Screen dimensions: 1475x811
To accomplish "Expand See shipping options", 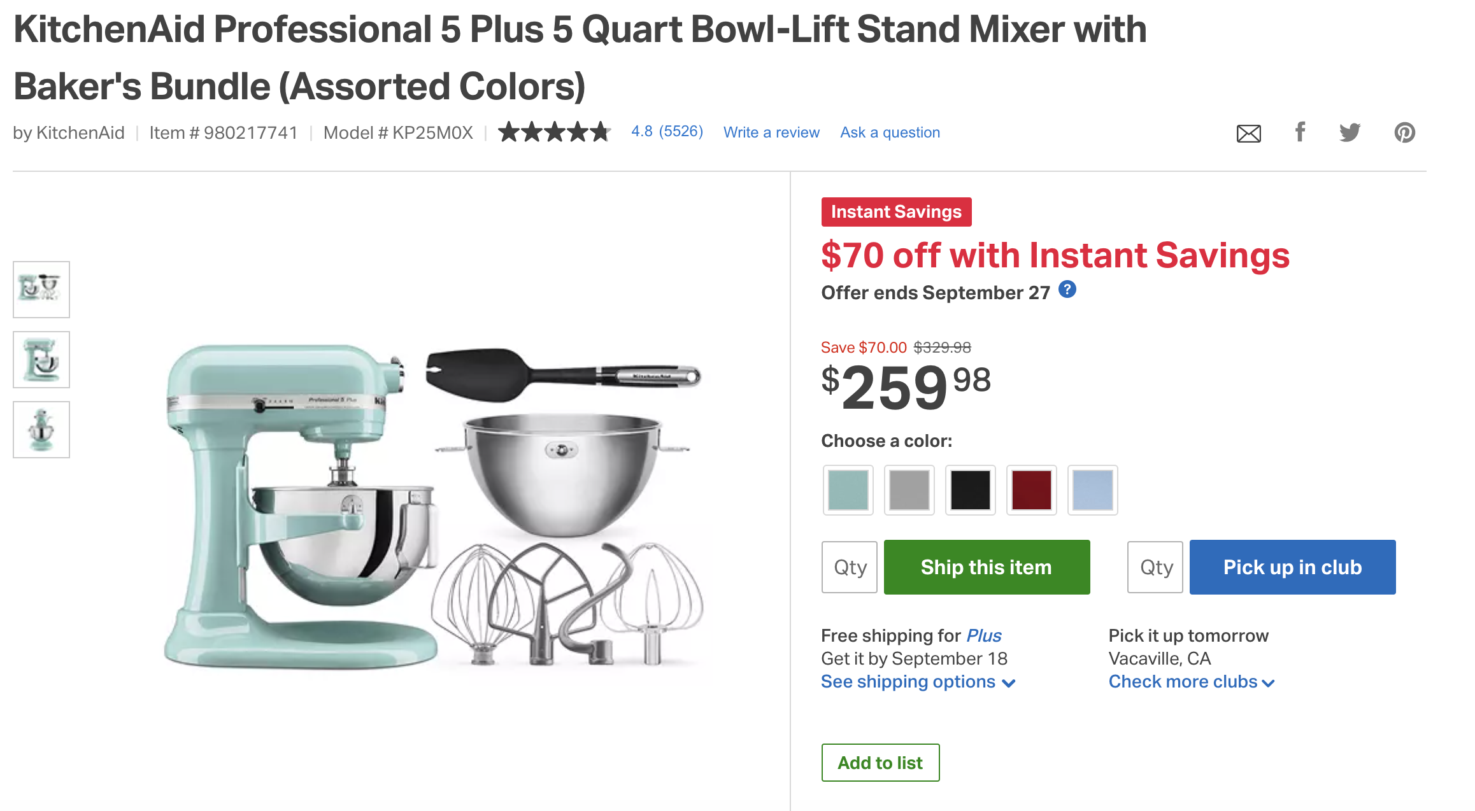I will tap(917, 682).
